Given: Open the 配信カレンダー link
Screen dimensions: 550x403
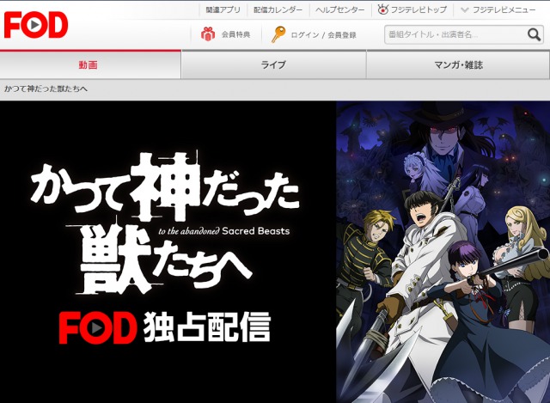Looking at the screenshot, I should coord(278,9).
